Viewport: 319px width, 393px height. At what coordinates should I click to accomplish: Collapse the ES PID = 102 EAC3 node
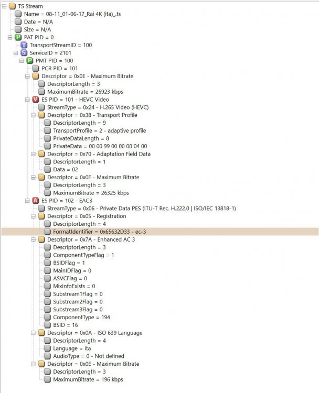[27, 201]
